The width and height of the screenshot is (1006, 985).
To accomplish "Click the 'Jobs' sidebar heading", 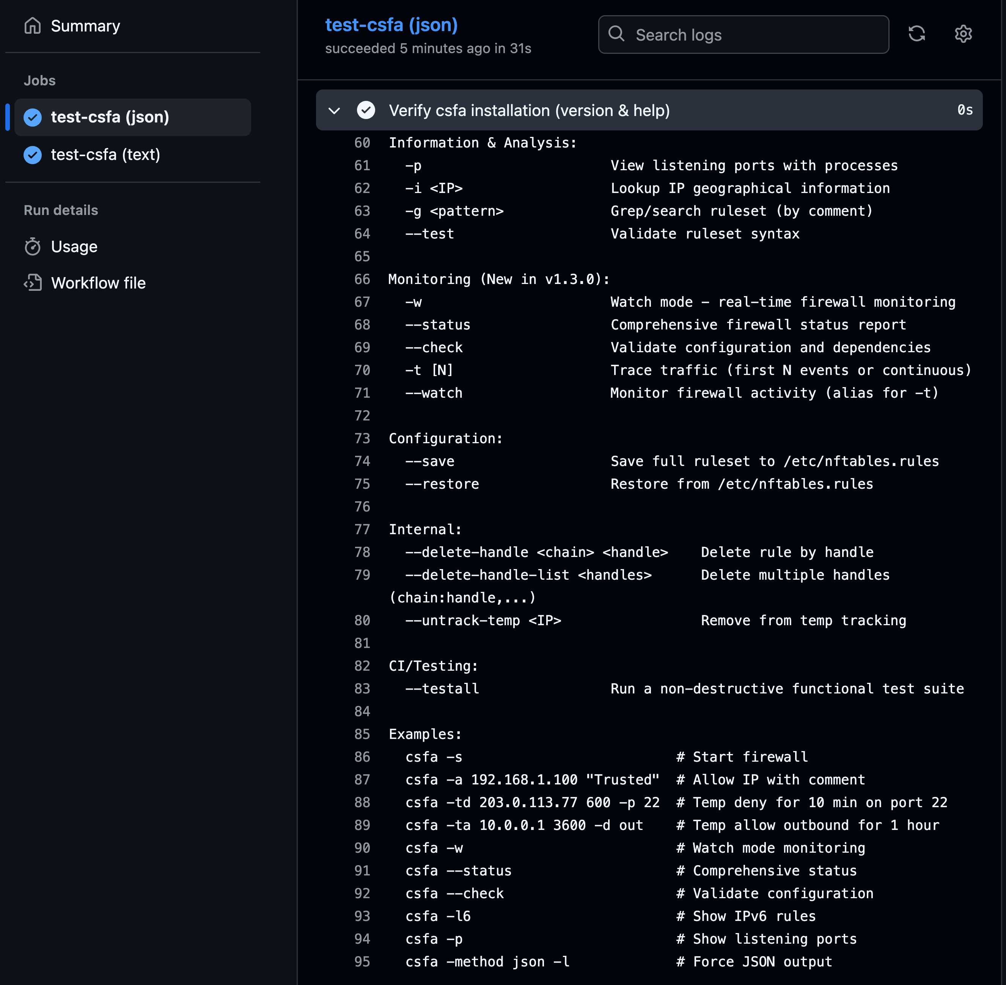I will (39, 81).
